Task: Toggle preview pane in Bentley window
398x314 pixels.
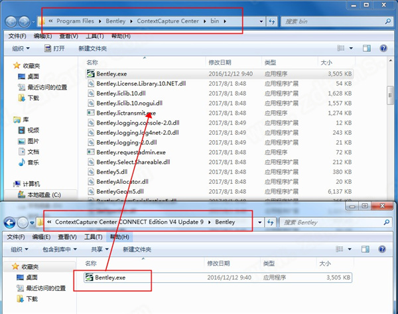Action: (365, 249)
